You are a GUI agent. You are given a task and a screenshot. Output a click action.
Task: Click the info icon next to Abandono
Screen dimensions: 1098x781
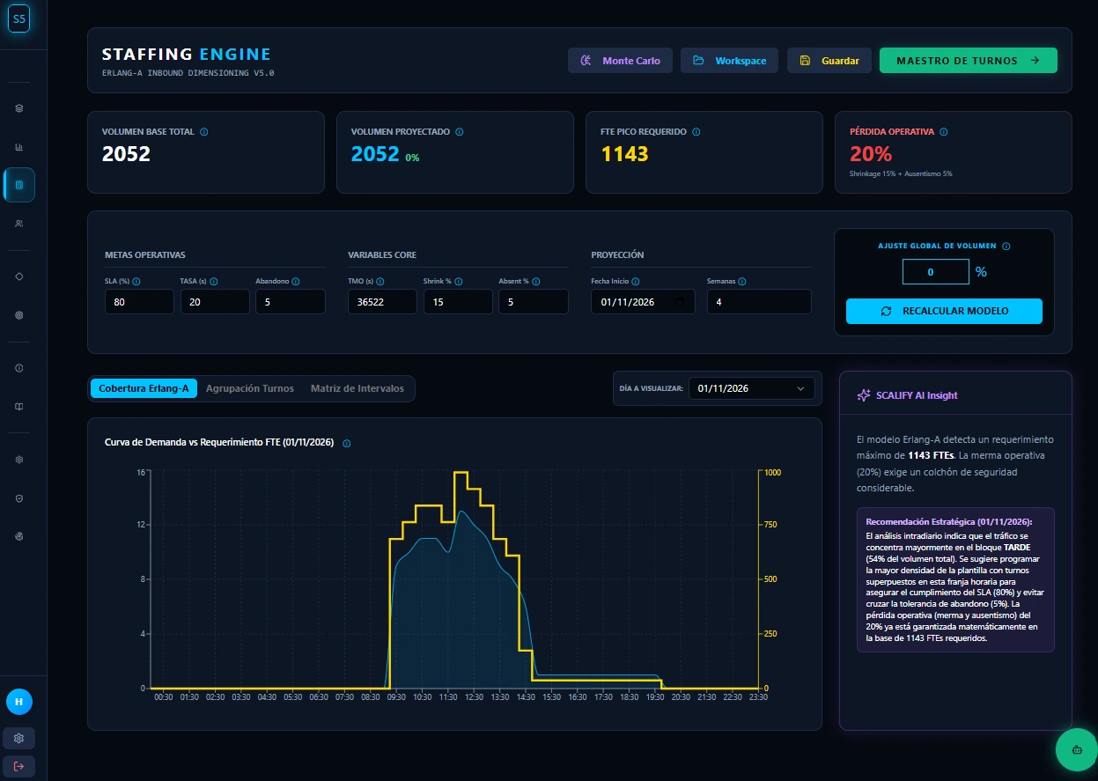pos(296,282)
